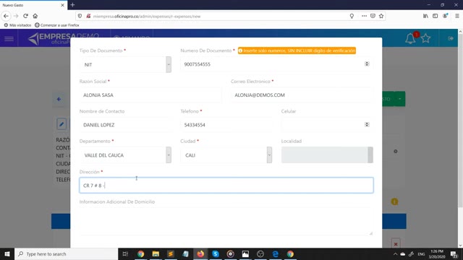The height and width of the screenshot is (260, 463).
Task: Select the Nuevo Gasto browser tab
Action: click(x=33, y=5)
